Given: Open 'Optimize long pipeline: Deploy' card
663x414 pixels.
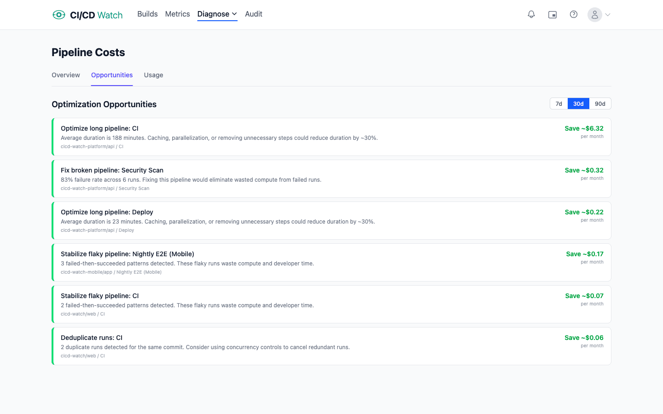Looking at the screenshot, I should click(331, 220).
